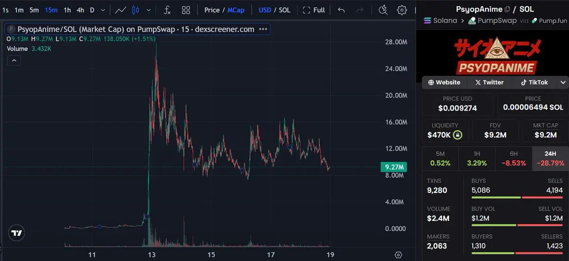Click the buys versus sells ratio bar

pos(517,197)
